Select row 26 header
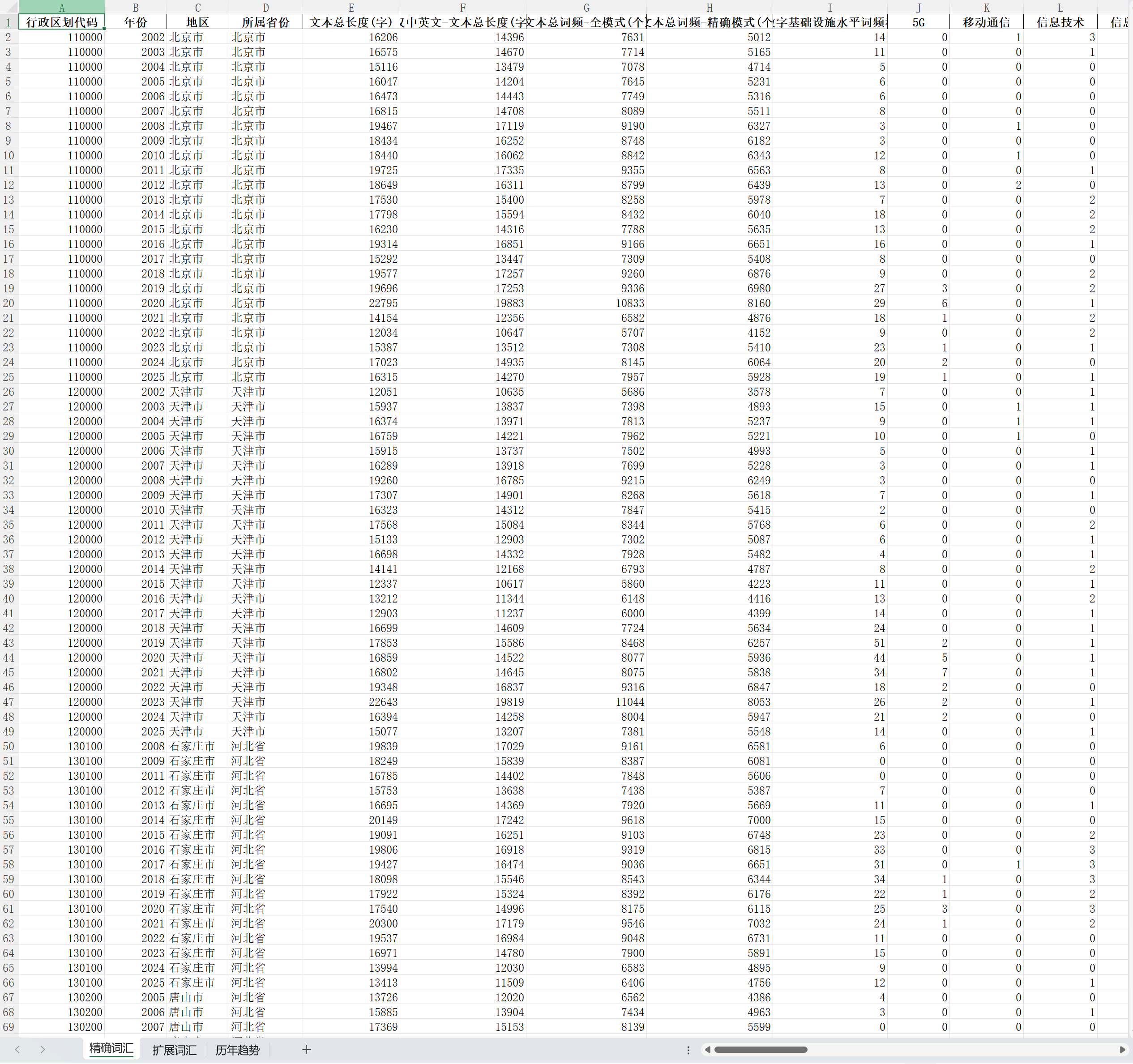 (x=9, y=392)
